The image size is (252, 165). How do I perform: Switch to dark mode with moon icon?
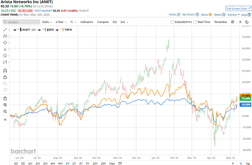[x=247, y=22]
